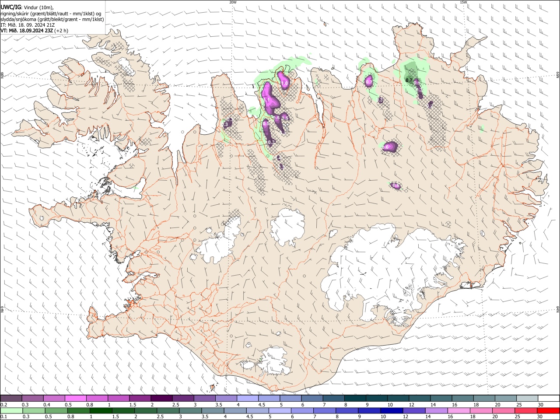Image resolution: width=560 pixels, height=420 pixels.
Task: Click the white 30 snow-scale swatch
Action: point(549,398)
